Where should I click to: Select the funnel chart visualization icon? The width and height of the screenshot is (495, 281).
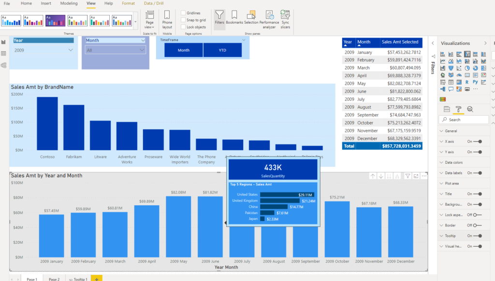pyautogui.click(x=451, y=68)
